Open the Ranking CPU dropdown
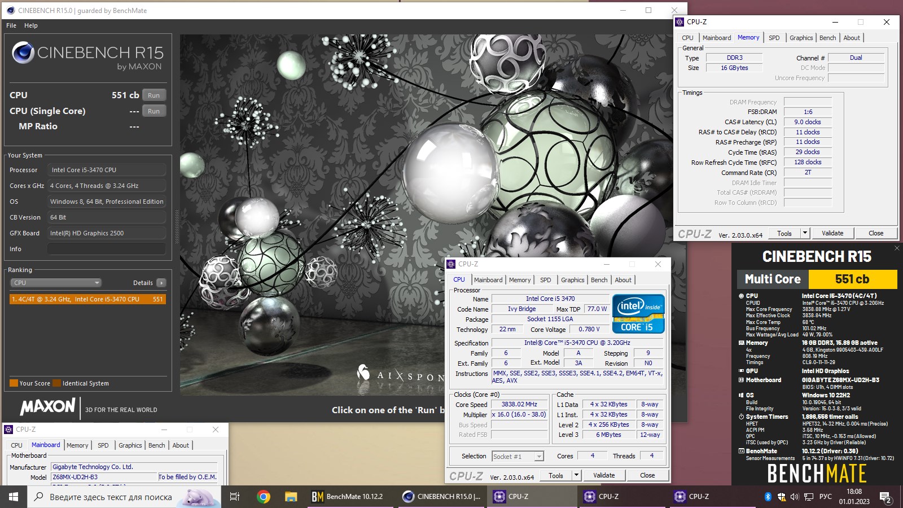 [x=56, y=283]
